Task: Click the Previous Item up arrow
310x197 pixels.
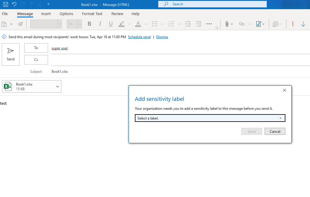Action: click(31, 4)
